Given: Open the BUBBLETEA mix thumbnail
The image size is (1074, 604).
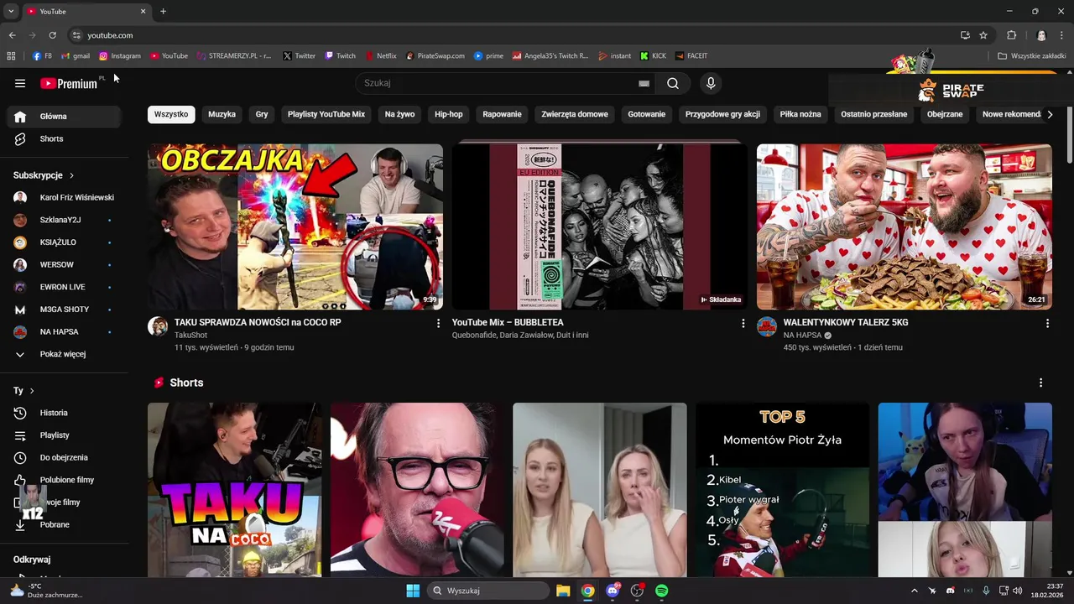Looking at the screenshot, I should pyautogui.click(x=600, y=226).
